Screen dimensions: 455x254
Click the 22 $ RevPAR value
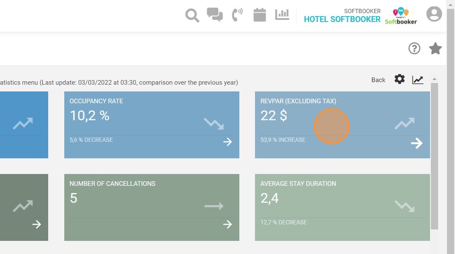click(x=274, y=116)
